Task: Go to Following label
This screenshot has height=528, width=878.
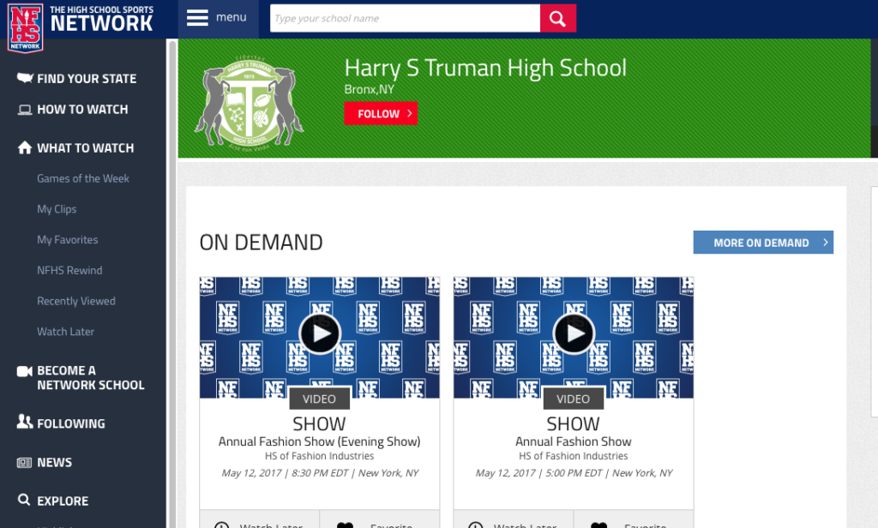Action: coord(70,423)
